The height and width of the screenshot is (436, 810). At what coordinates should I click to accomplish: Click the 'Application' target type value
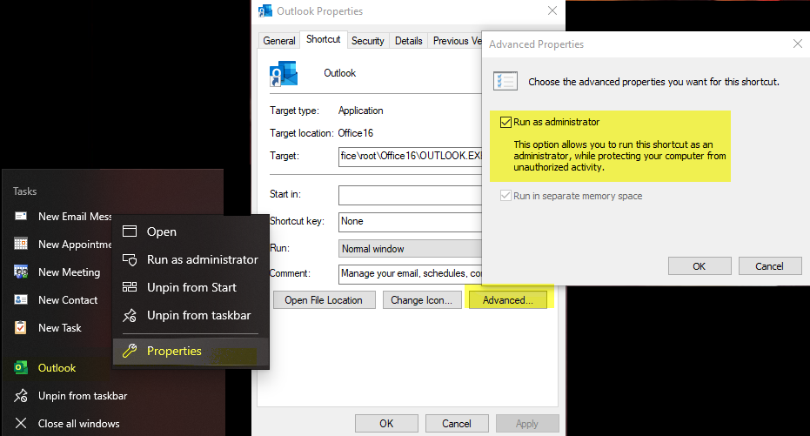coord(360,111)
